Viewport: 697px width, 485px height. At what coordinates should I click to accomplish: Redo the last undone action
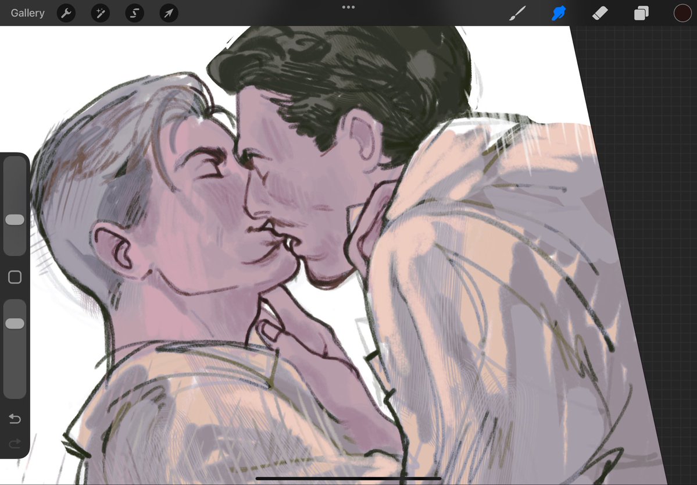click(x=15, y=443)
